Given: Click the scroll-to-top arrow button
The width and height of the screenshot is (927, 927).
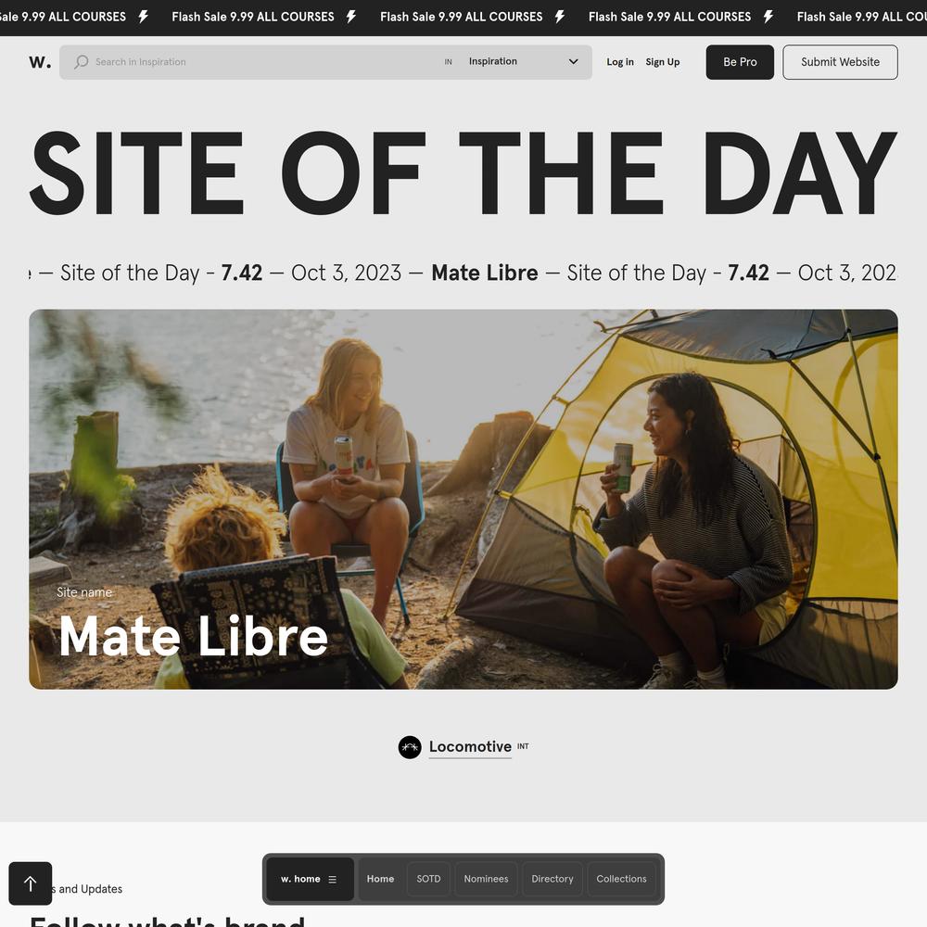Looking at the screenshot, I should (x=31, y=883).
